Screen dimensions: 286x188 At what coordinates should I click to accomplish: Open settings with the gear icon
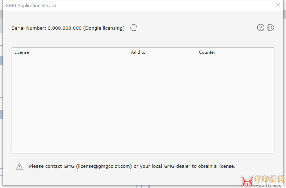tap(270, 28)
